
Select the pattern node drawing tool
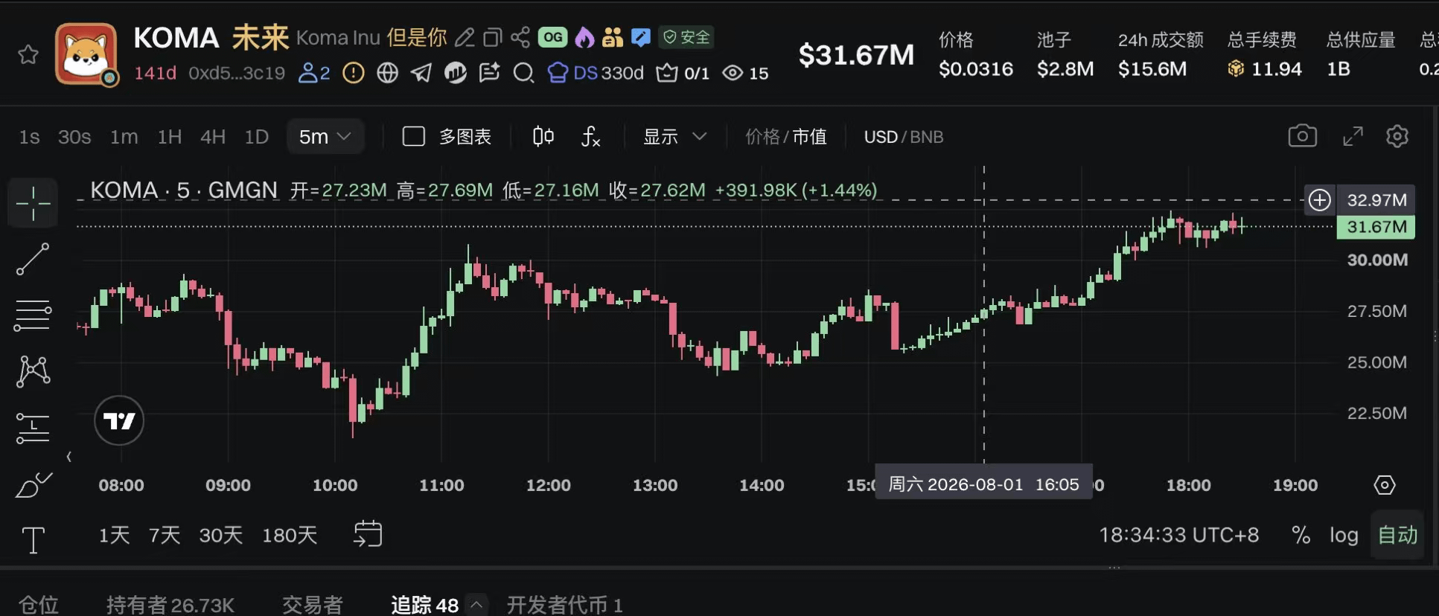(x=33, y=371)
